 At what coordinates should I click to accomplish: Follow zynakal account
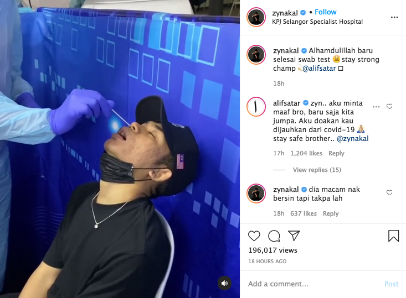click(326, 12)
